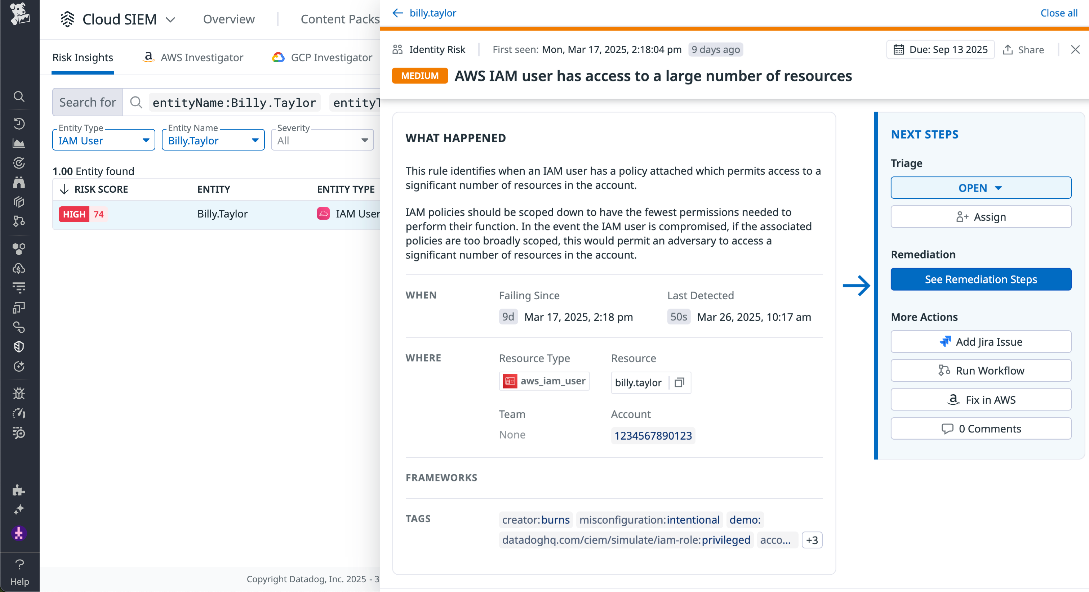This screenshot has height=592, width=1089.
Task: Expand the OPEN triage status dropdown
Action: tap(981, 188)
